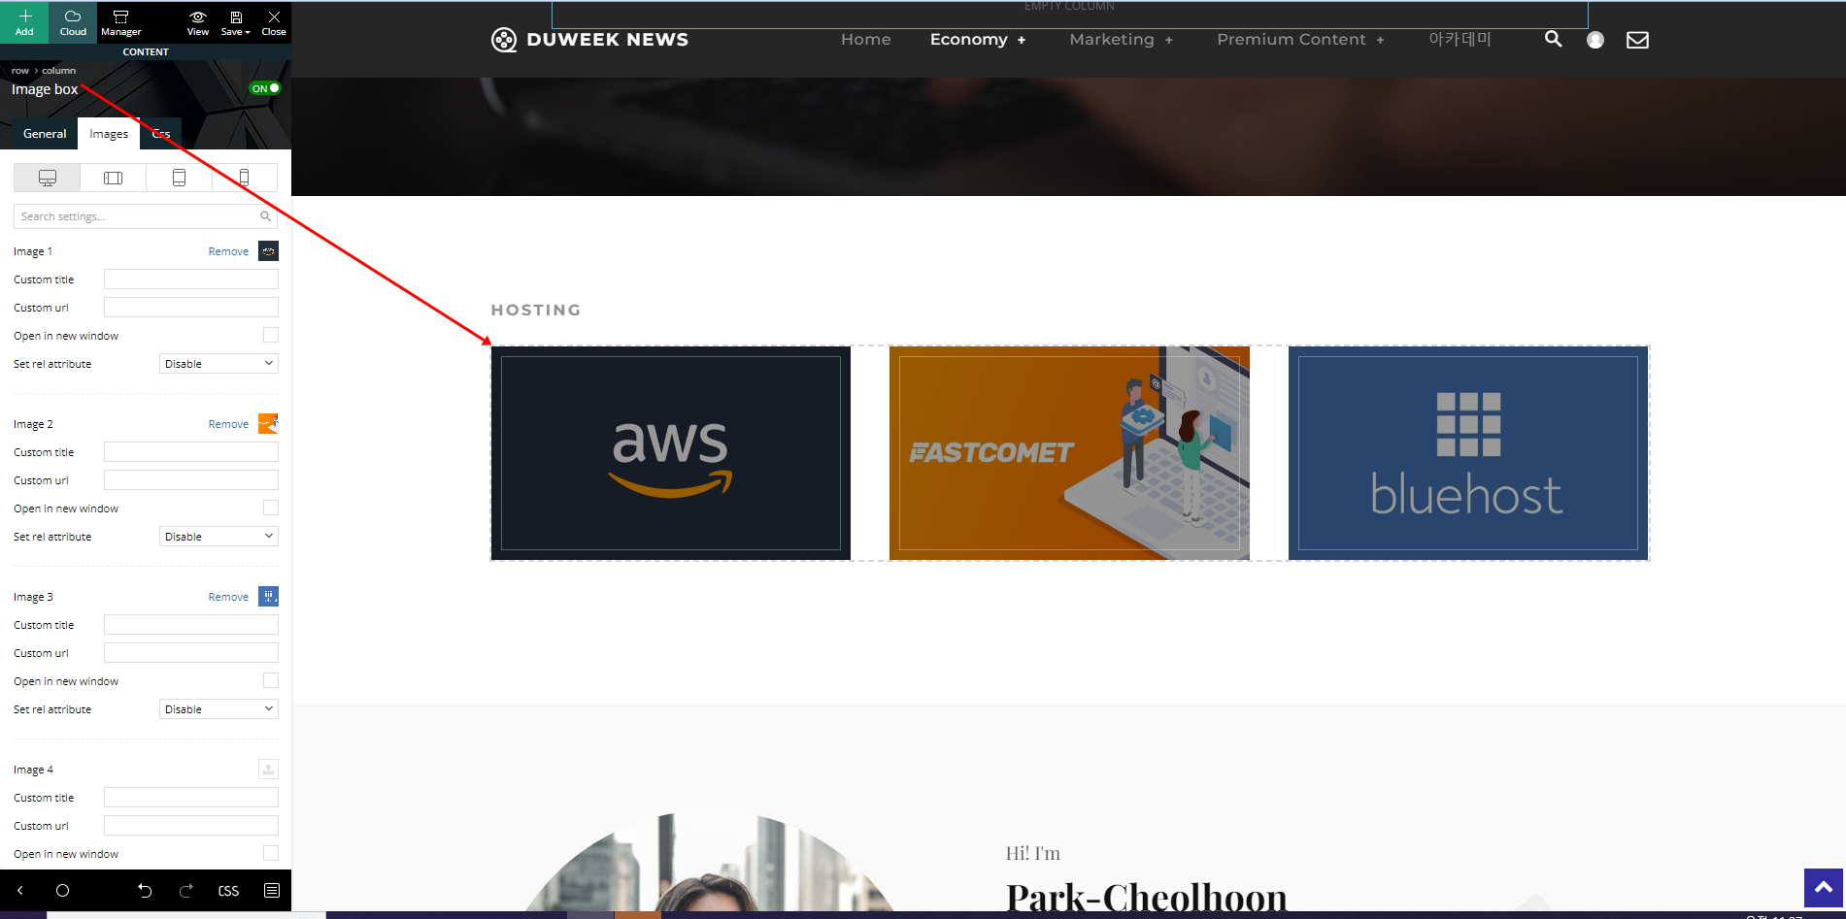Open the Manager panel

coord(121,21)
